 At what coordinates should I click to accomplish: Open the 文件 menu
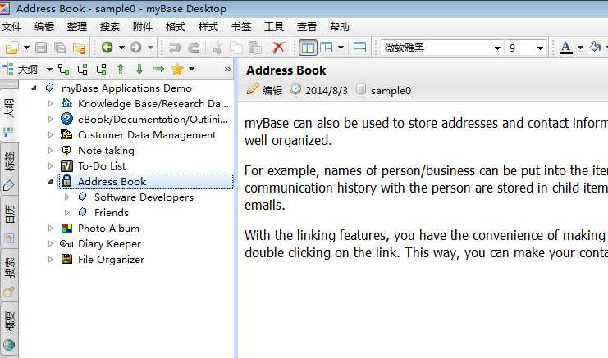11,27
